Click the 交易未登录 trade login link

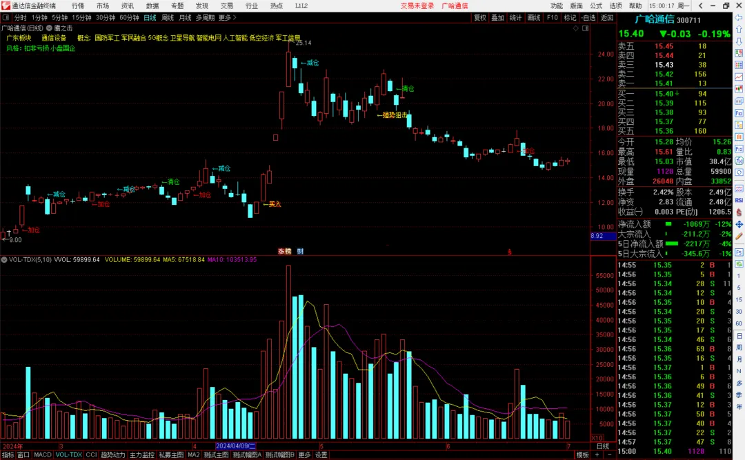417,6
